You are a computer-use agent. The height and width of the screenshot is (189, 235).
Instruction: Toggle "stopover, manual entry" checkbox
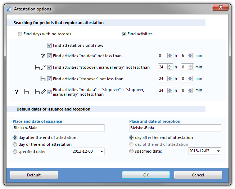point(49,67)
